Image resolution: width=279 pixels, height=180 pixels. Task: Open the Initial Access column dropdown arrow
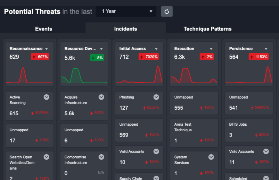[x=156, y=49]
